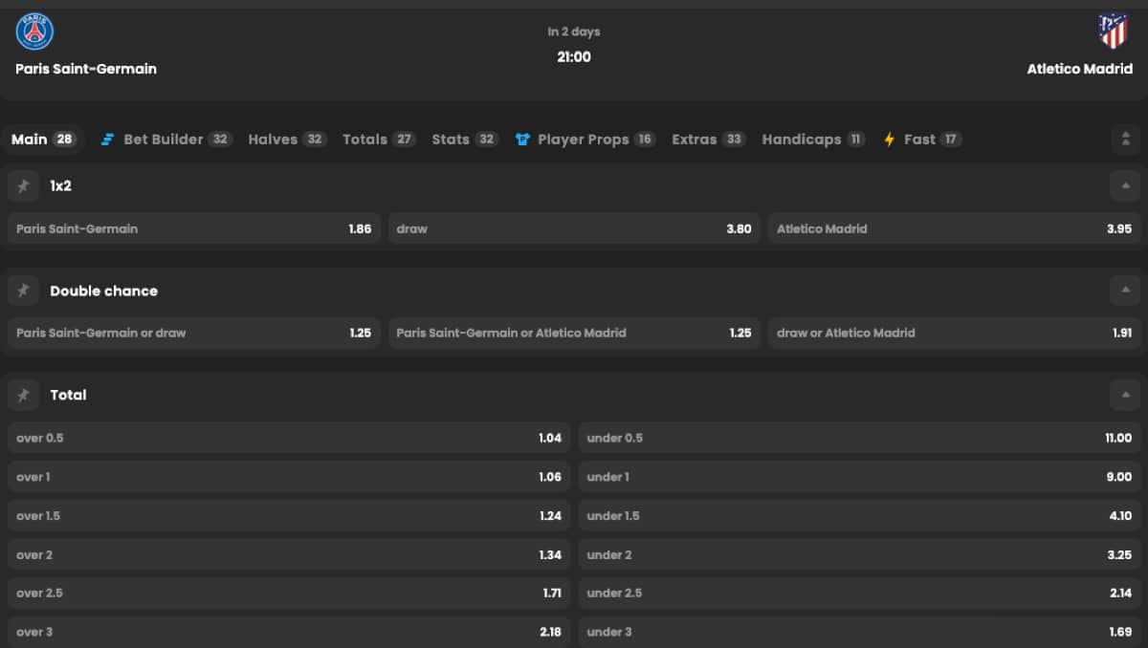The width and height of the screenshot is (1148, 648).
Task: Pick under 1.5 goals at 4.10
Action: (860, 516)
